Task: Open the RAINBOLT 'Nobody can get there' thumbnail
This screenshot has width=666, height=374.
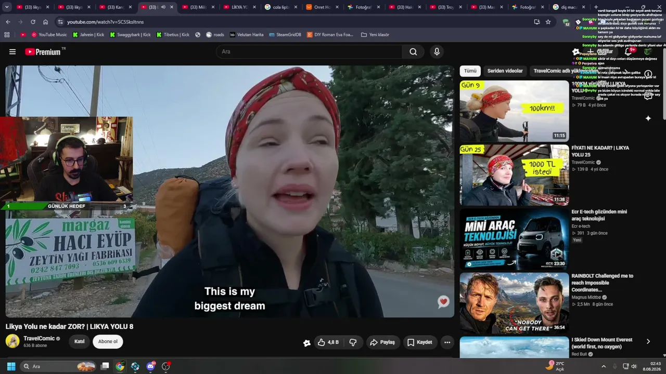Action: (514, 303)
